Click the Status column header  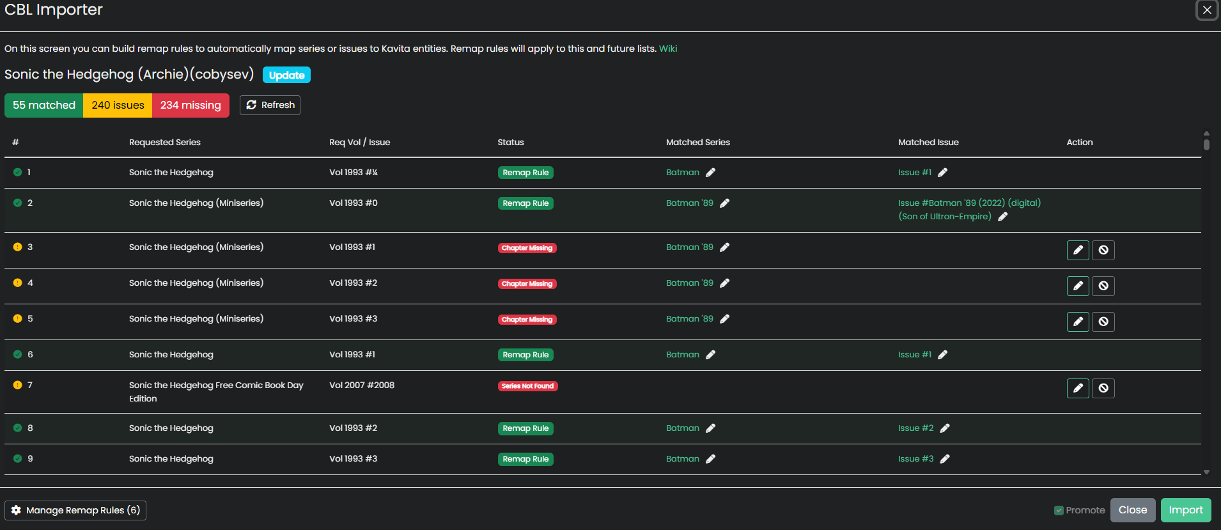tap(511, 143)
